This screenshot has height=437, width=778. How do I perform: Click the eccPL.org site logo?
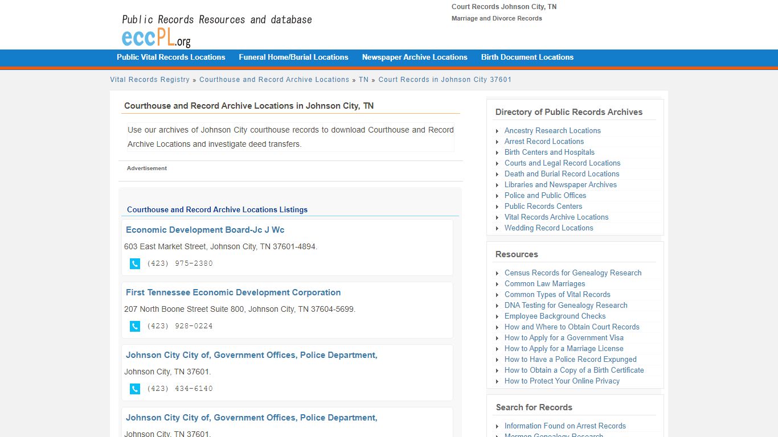pos(156,38)
